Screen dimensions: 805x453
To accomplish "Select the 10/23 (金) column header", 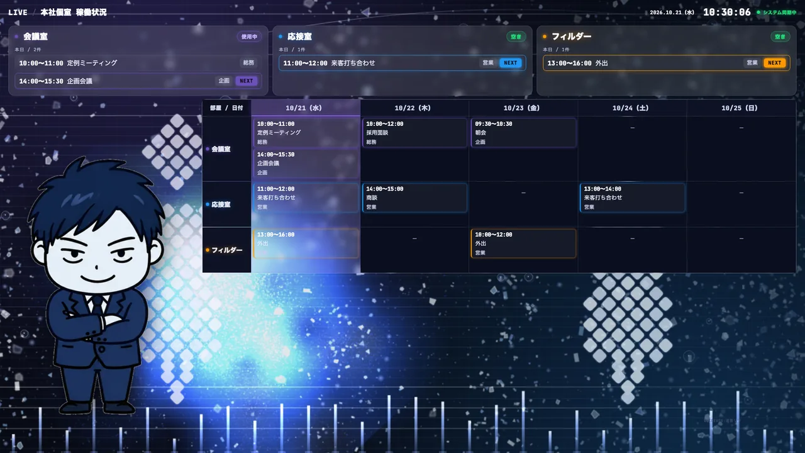I will tap(523, 108).
